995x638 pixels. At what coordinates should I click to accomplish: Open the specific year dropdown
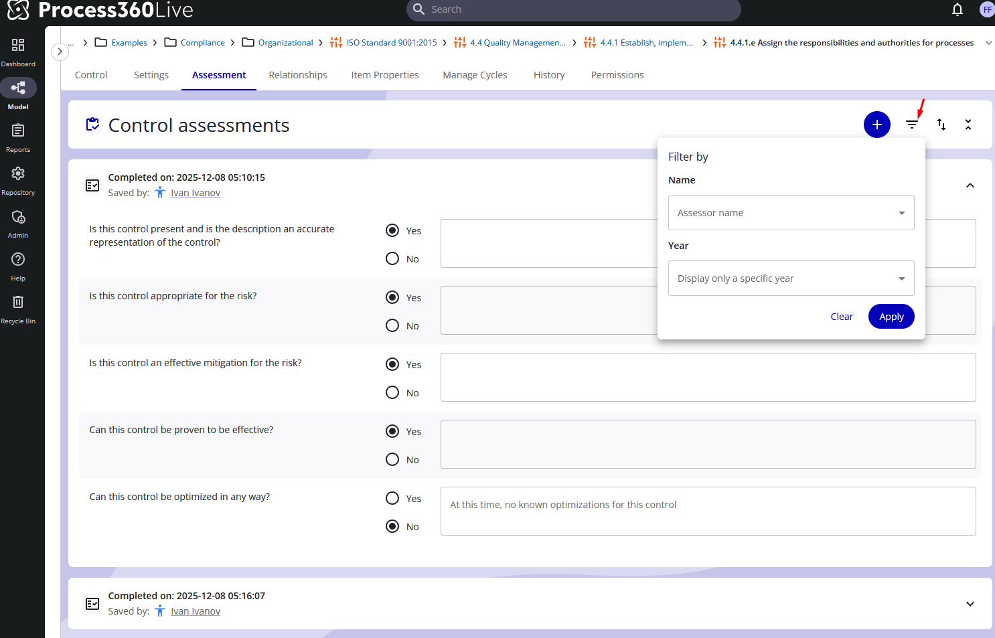(x=791, y=278)
